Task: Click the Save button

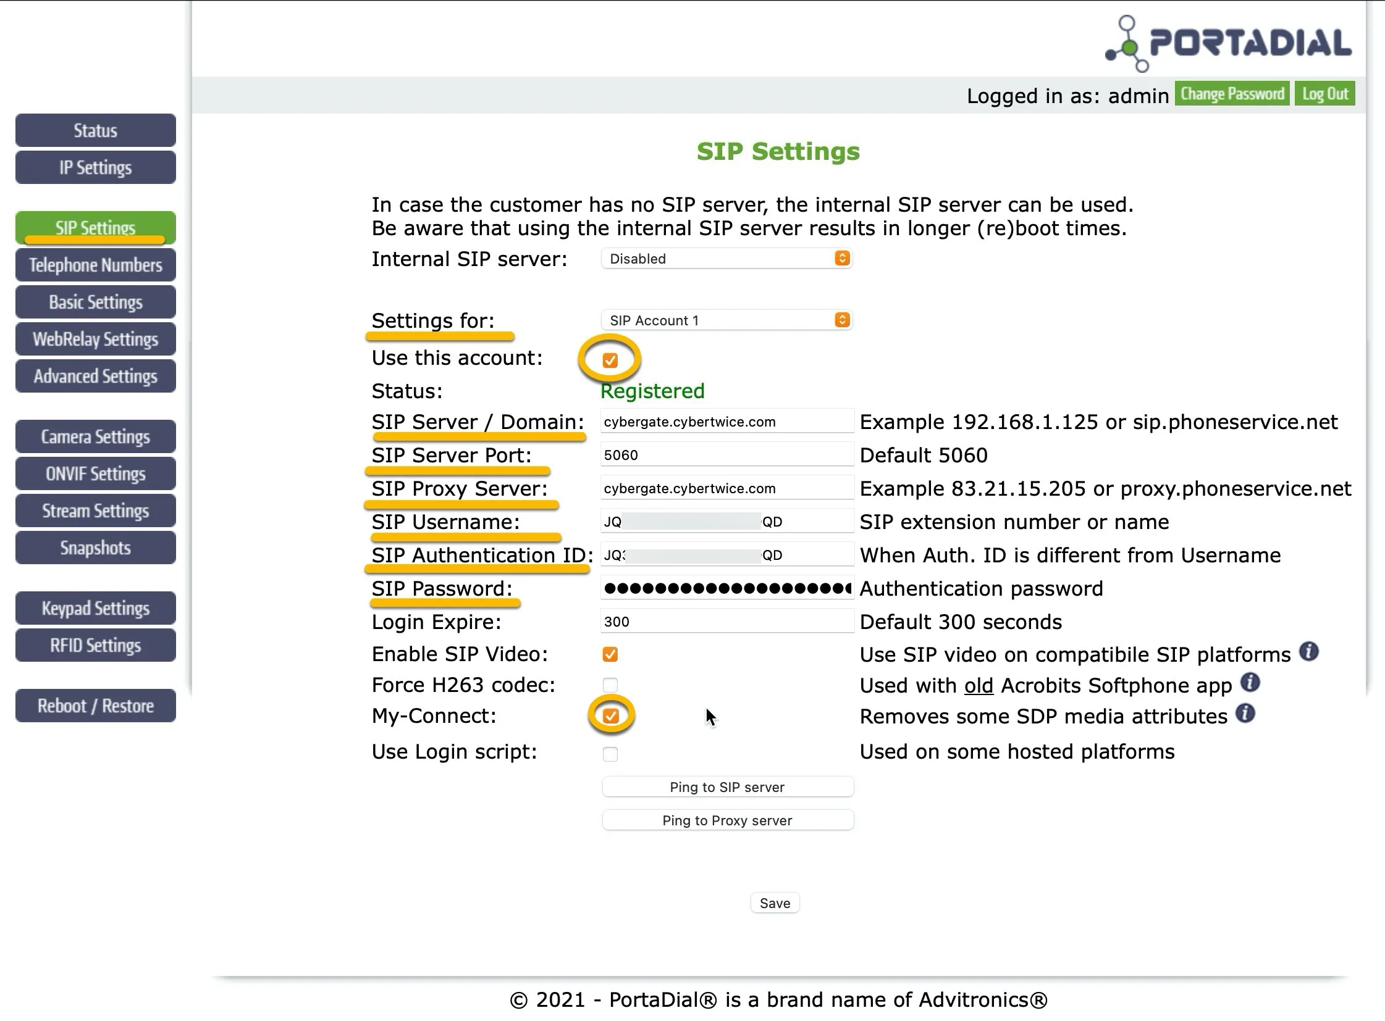Action: coord(775,903)
